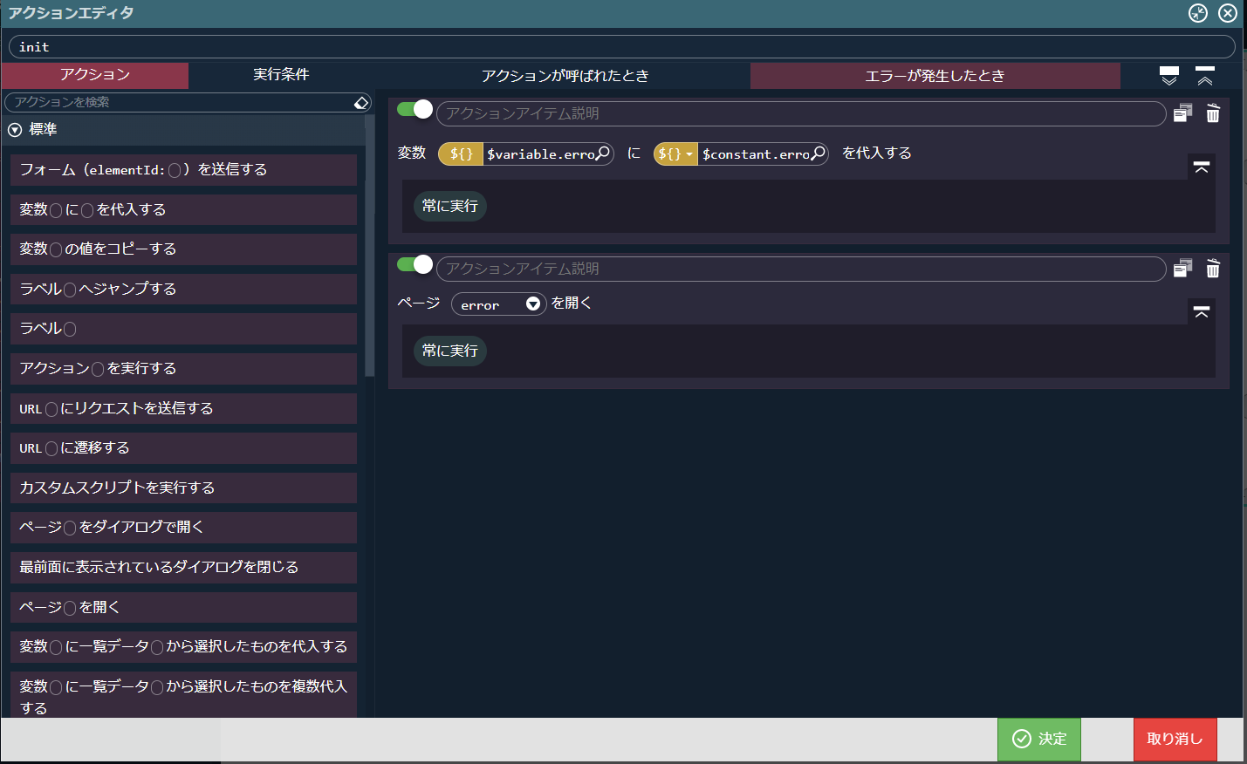Click 常に実行 in the page open item

click(450, 351)
